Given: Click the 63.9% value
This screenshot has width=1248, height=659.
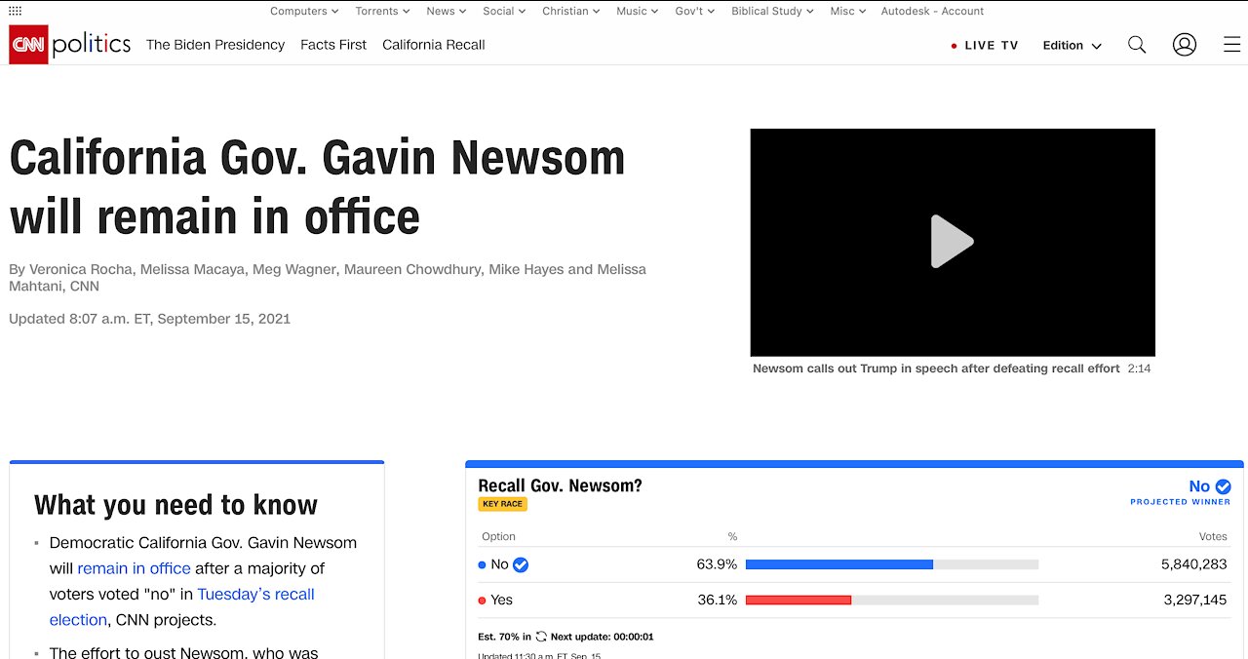Looking at the screenshot, I should click(717, 564).
